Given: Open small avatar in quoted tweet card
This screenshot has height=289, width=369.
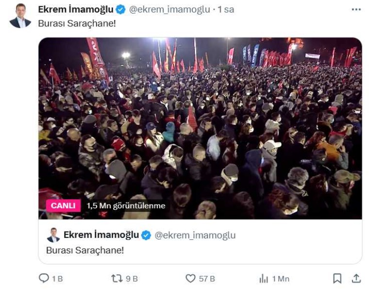Looking at the screenshot, I should pyautogui.click(x=53, y=235).
